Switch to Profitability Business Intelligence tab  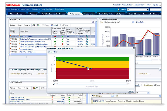coord(112,14)
